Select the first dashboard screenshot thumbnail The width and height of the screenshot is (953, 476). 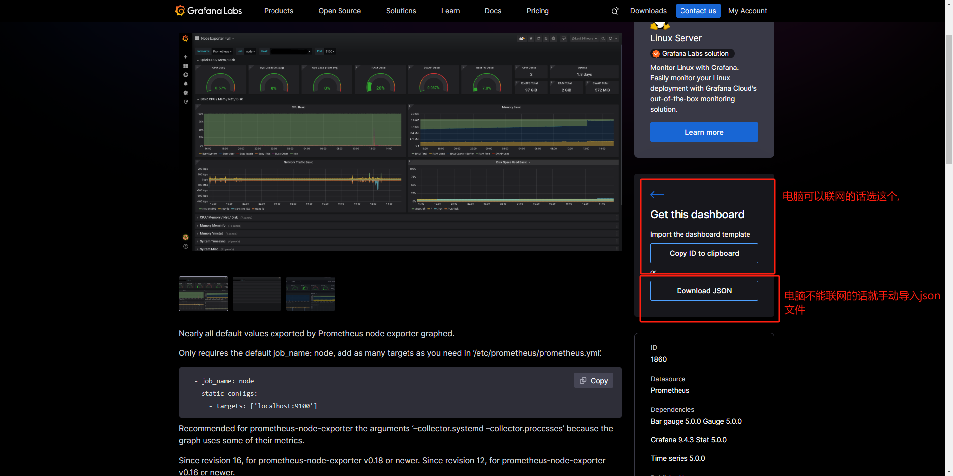(204, 294)
